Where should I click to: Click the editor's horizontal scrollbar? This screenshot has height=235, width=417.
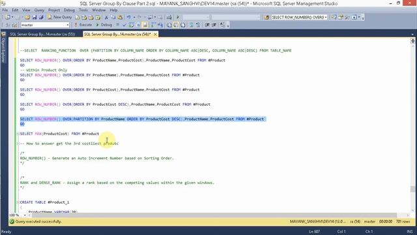214,215
